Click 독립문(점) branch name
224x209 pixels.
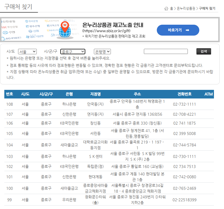pos(95,167)
